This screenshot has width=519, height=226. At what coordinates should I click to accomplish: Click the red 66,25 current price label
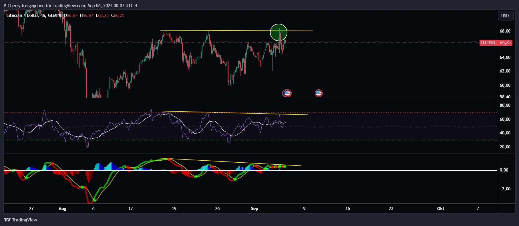point(505,43)
